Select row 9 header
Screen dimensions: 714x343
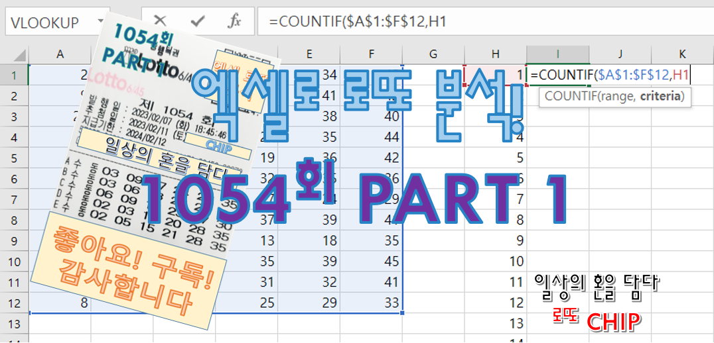(14, 241)
